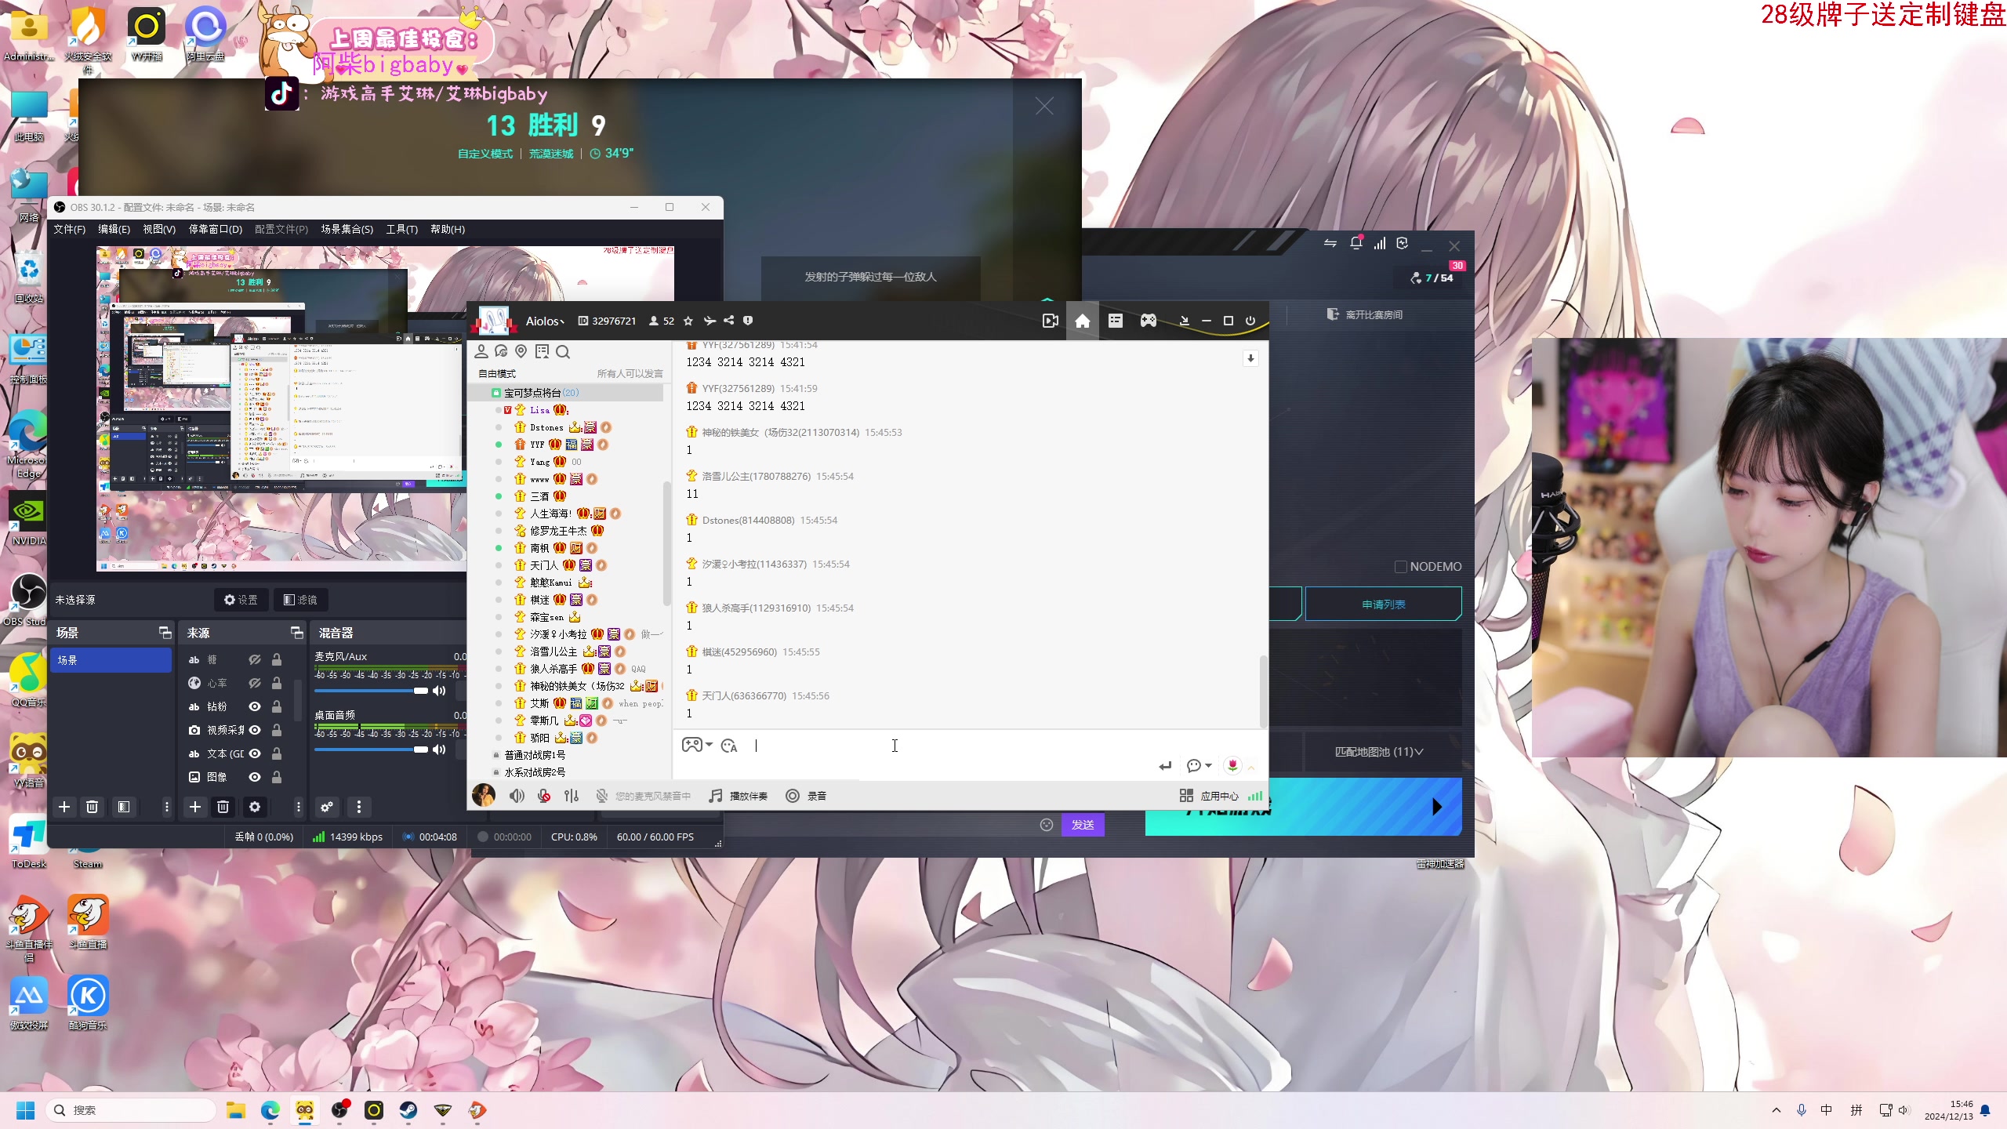Screen dimensions: 2007x1129
Task: Click the airplane icon in YY header
Action: tap(710, 321)
